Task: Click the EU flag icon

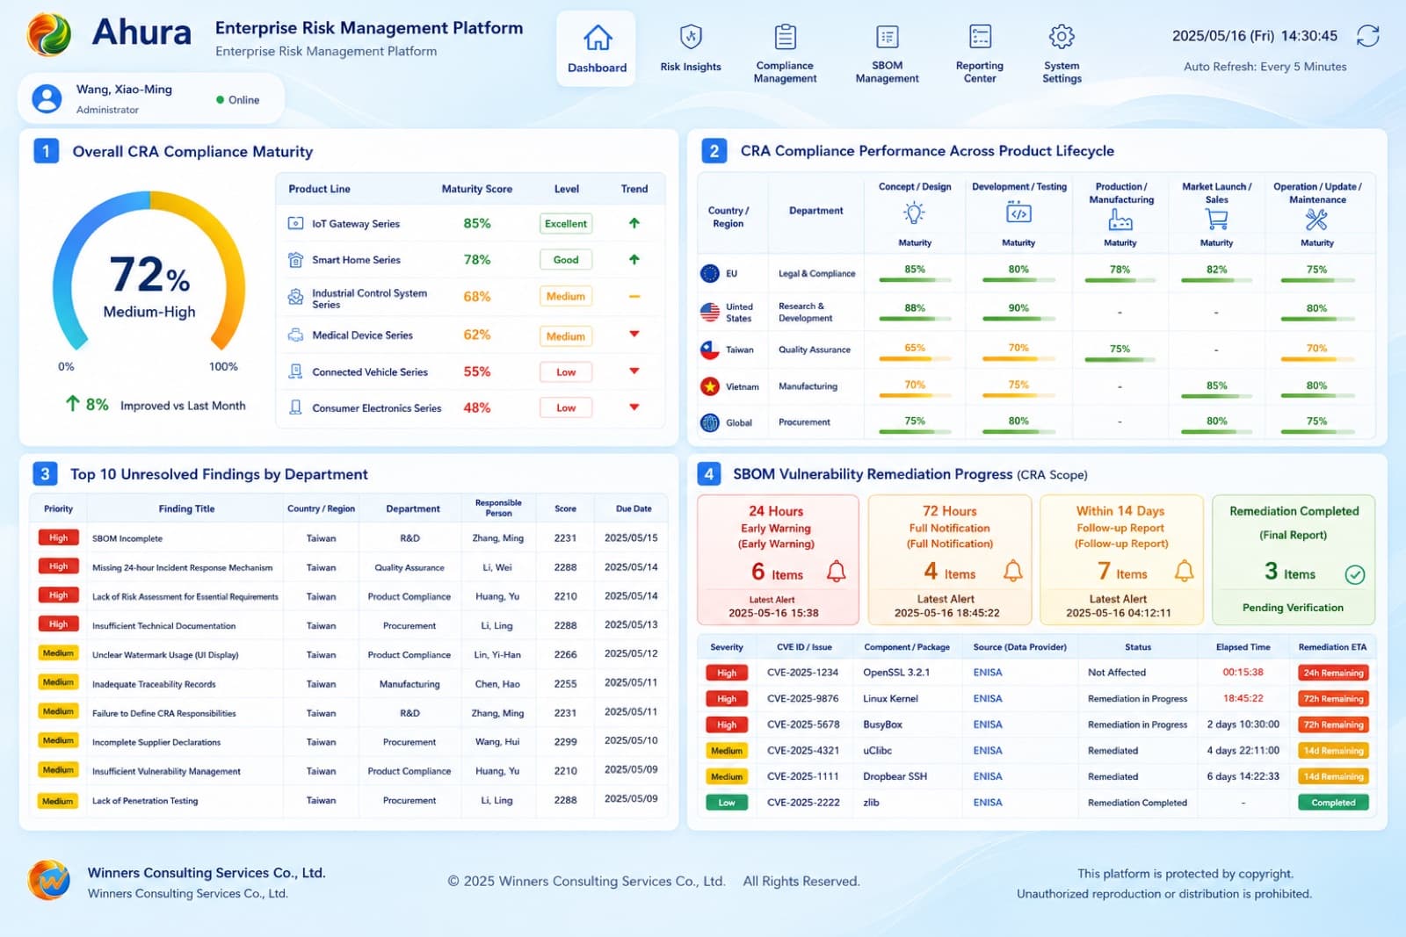Action: click(710, 273)
